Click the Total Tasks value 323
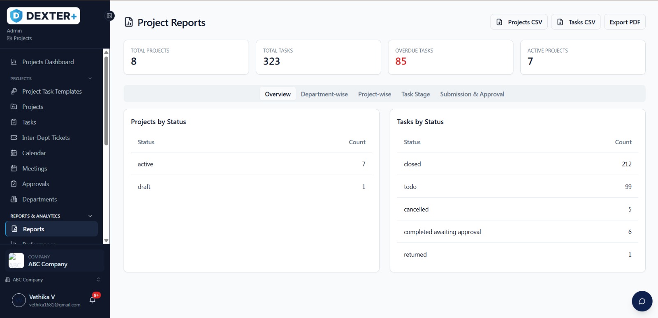 271,61
